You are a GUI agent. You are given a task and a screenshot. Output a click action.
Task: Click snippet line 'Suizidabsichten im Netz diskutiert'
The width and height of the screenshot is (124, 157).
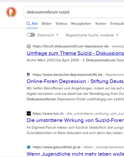click(x=75, y=133)
